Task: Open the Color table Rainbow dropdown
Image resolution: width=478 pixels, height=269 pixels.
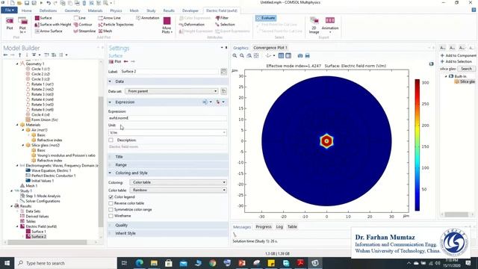Action: [178, 190]
